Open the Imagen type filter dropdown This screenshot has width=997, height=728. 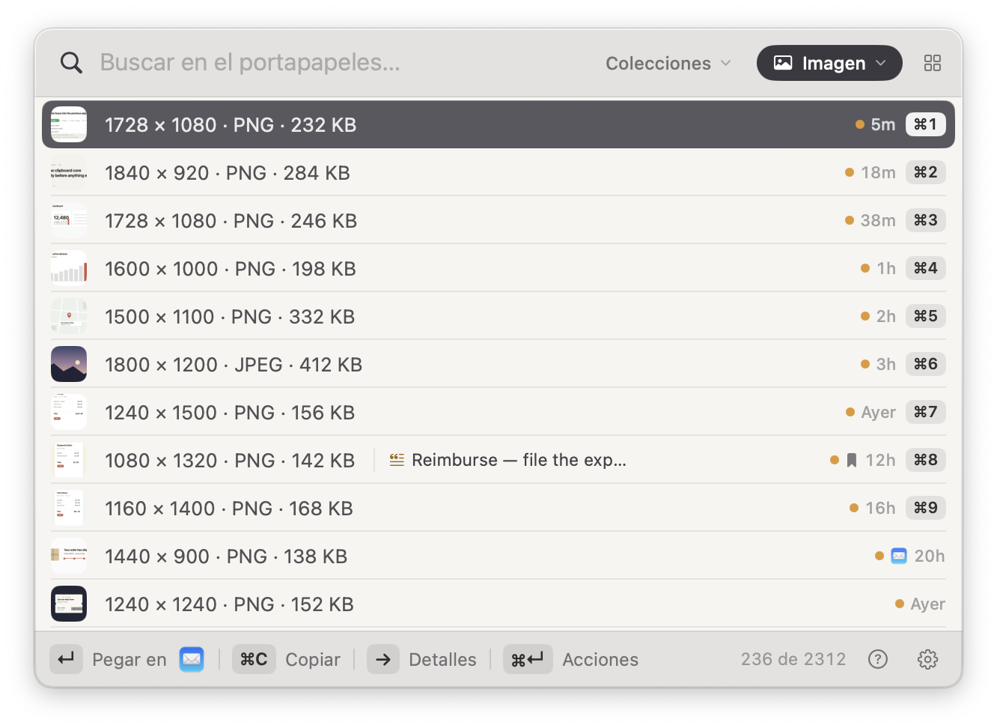click(829, 63)
